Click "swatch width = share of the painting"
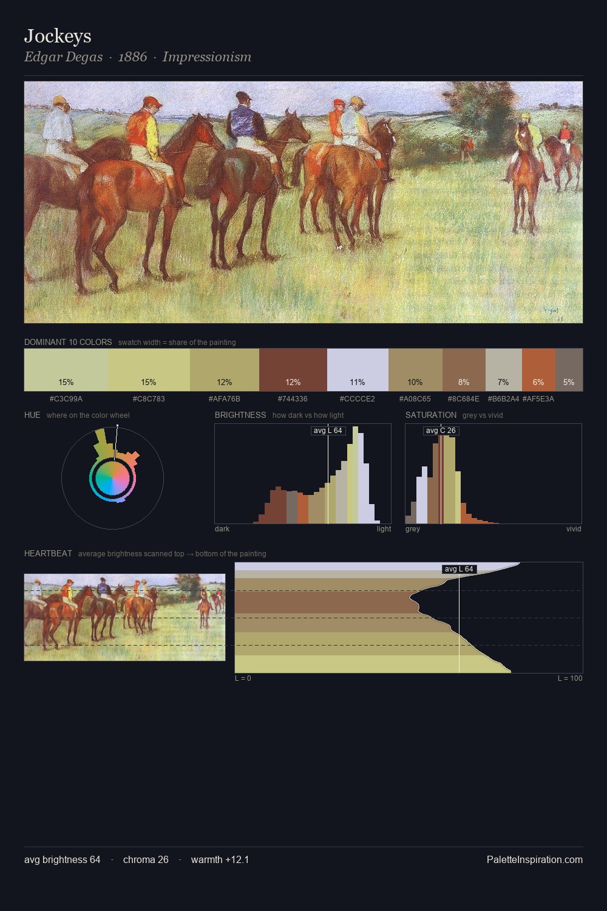607x911 pixels. point(177,343)
